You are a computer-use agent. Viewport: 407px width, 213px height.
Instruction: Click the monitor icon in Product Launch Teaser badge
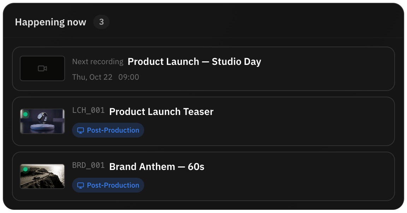coord(81,130)
